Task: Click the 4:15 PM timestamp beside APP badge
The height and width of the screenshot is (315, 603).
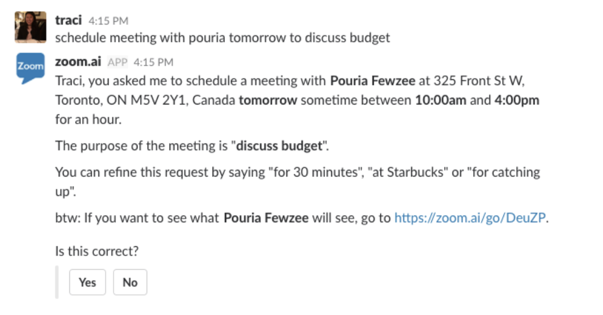Action: [x=153, y=62]
